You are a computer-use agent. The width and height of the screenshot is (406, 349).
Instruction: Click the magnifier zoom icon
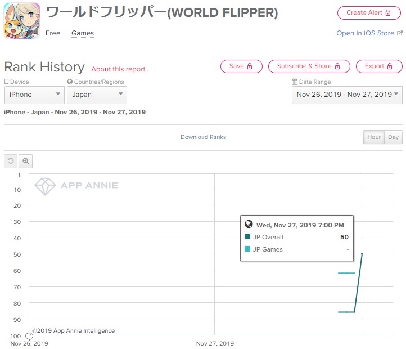pos(25,161)
